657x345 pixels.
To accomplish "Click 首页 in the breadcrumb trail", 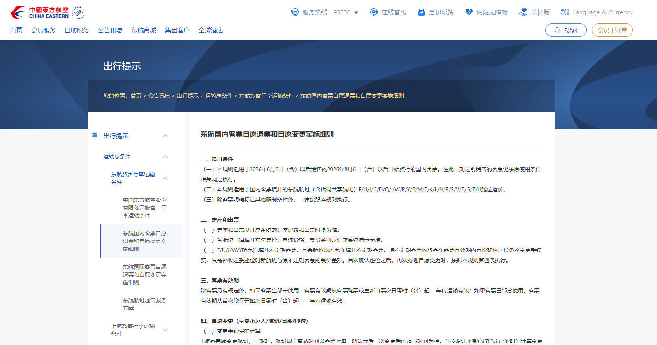I will pos(136,96).
